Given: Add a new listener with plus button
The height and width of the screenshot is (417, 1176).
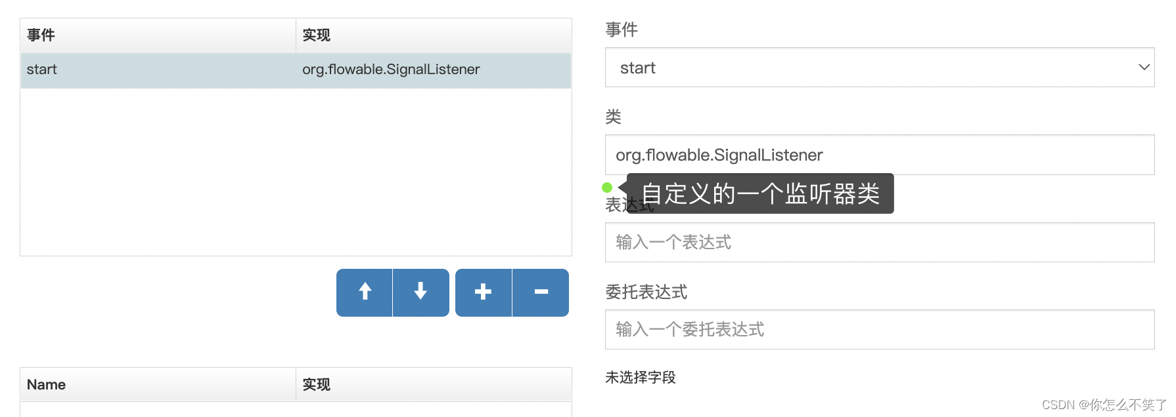Looking at the screenshot, I should [483, 292].
